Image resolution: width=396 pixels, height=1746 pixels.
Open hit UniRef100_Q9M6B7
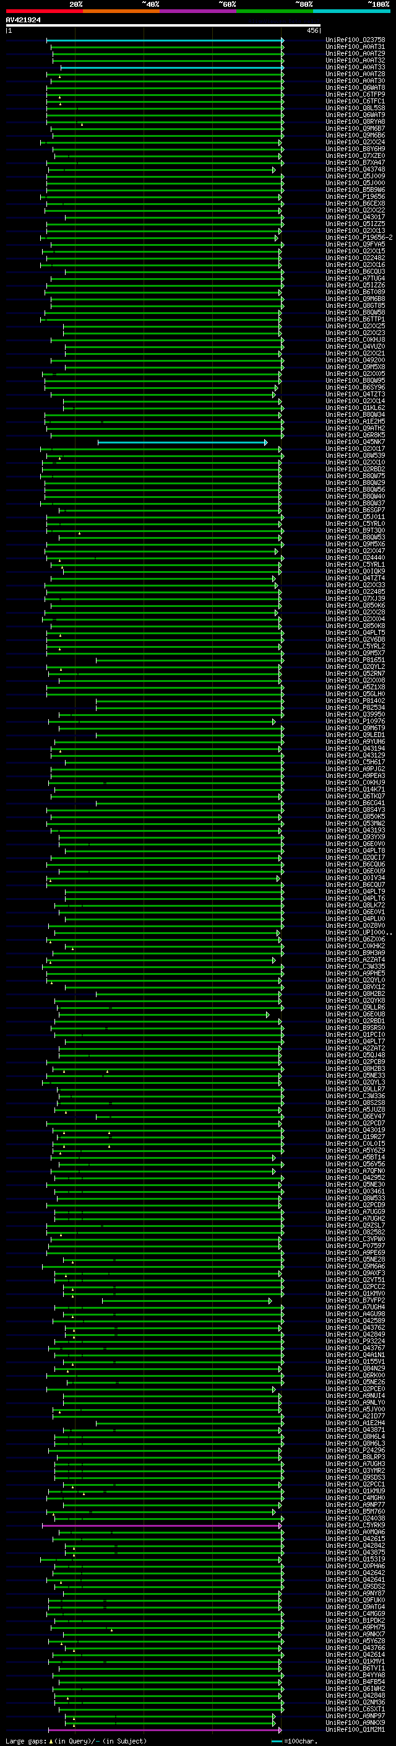[x=355, y=129]
